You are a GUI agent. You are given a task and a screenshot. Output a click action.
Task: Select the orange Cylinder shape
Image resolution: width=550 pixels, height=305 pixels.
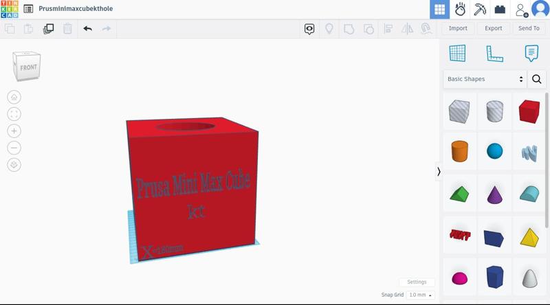click(x=459, y=151)
